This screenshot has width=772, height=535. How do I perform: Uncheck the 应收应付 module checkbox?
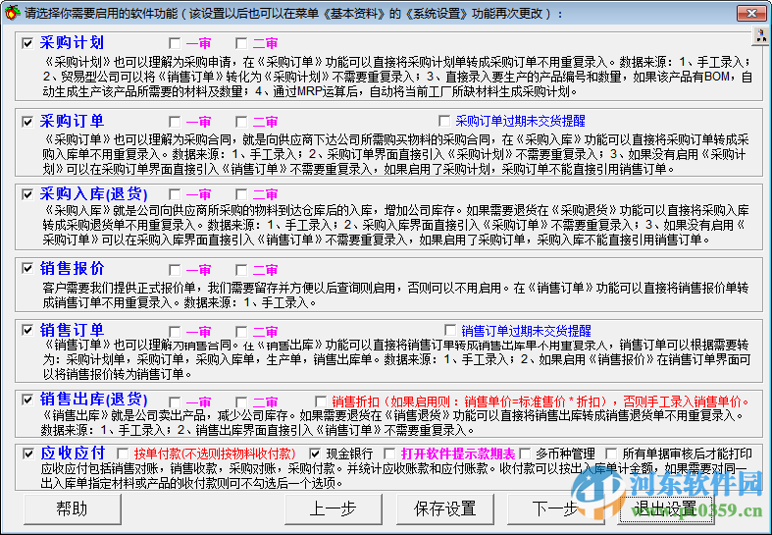click(28, 454)
